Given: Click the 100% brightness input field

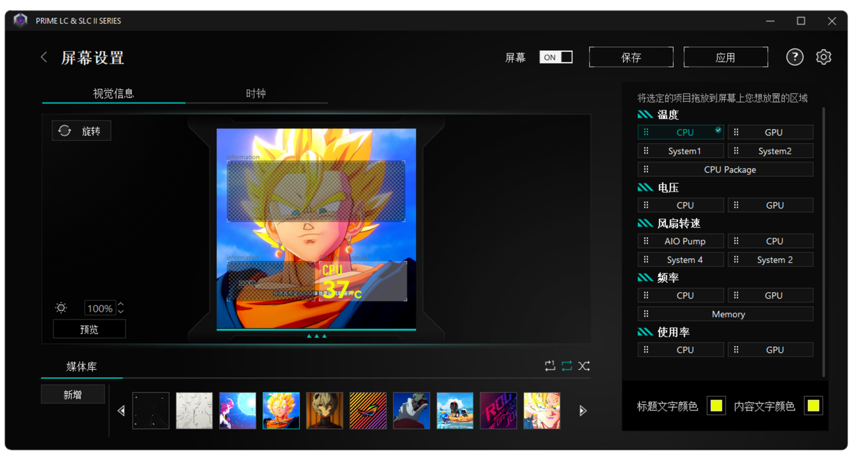Looking at the screenshot, I should pyautogui.click(x=99, y=308).
